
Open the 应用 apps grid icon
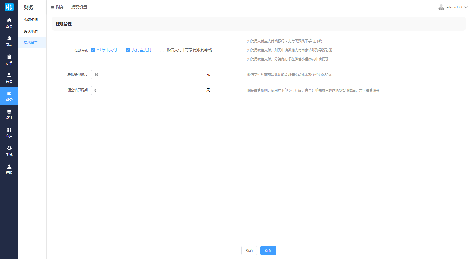[x=9, y=130]
